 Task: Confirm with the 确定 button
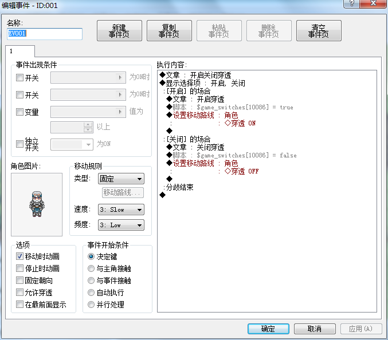tap(268, 329)
